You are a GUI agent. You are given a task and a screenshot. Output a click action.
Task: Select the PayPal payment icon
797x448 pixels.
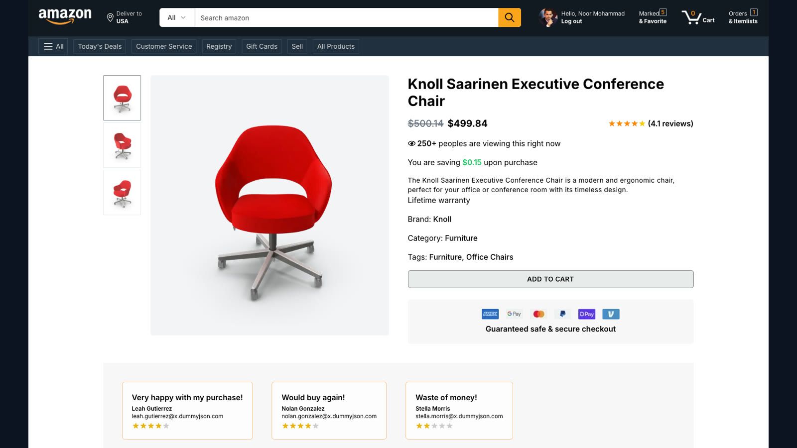562,314
